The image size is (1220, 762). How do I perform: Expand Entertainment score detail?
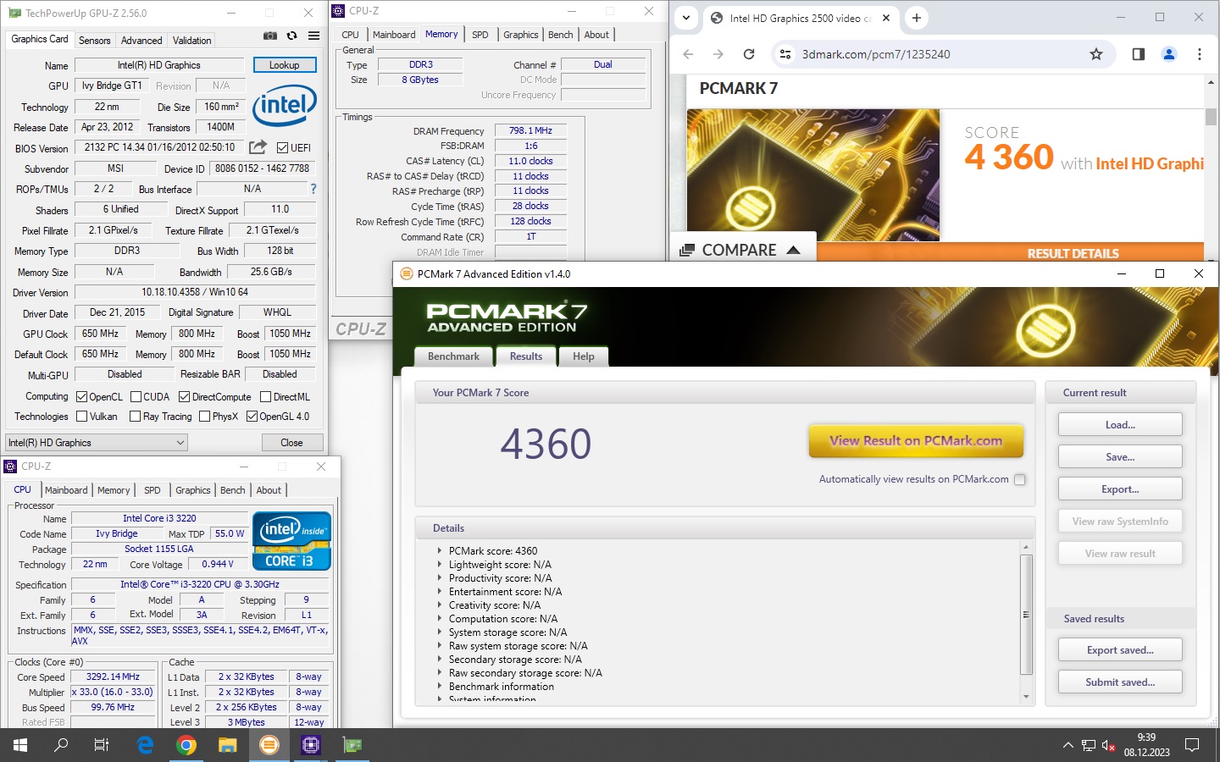(440, 591)
